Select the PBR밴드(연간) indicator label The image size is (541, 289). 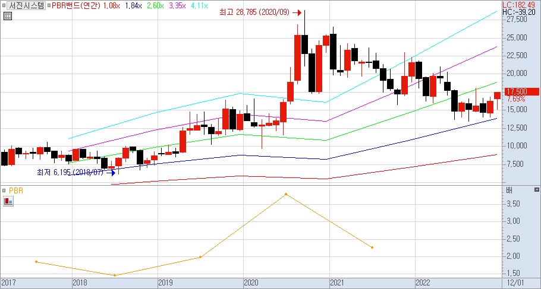point(76,5)
